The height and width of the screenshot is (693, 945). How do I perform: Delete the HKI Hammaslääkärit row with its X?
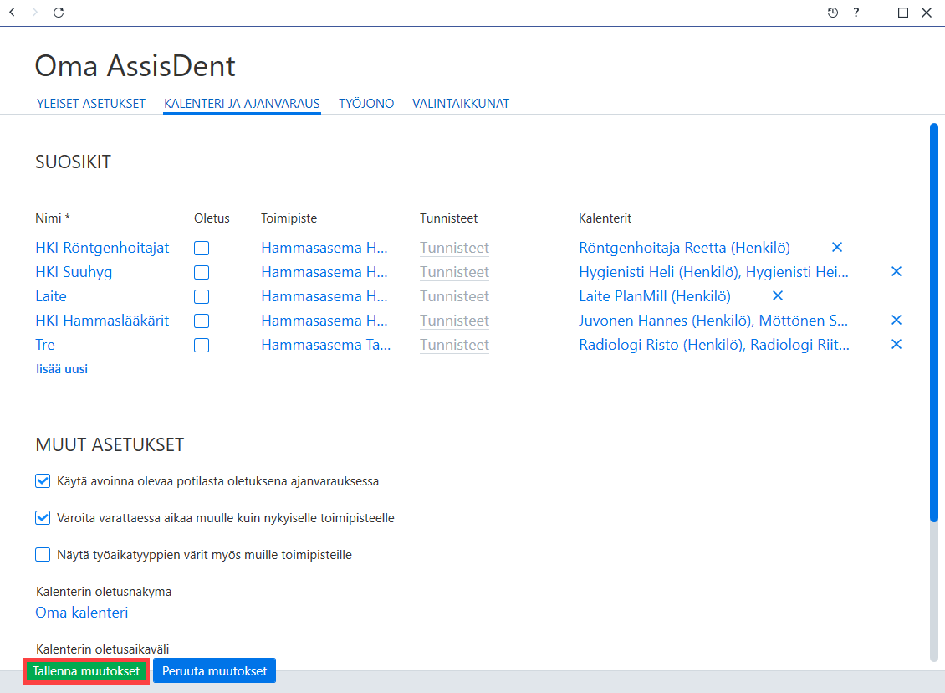click(x=896, y=320)
